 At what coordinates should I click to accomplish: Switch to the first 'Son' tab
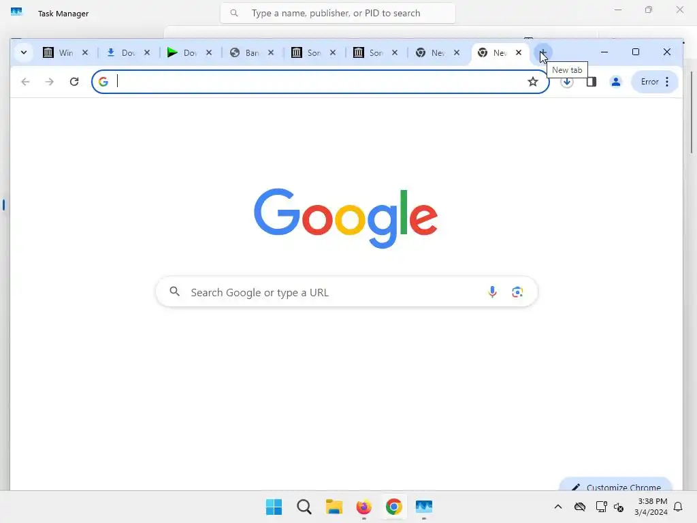(x=307, y=52)
